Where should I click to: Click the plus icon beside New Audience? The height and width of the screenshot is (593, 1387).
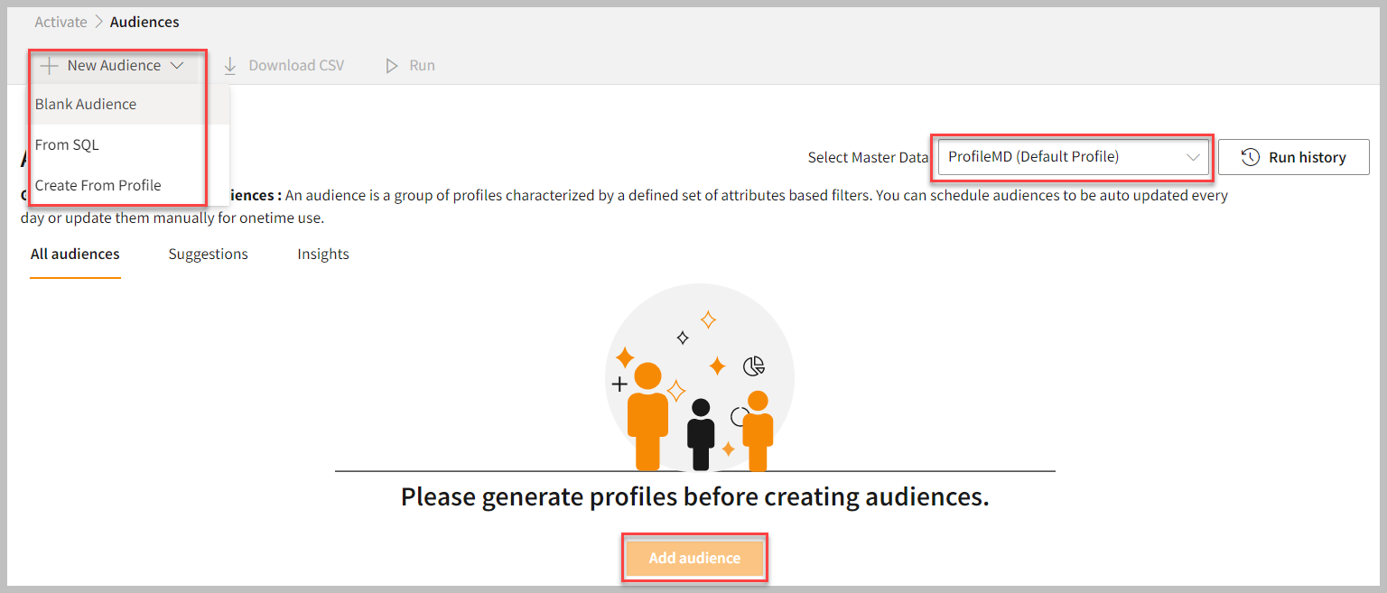pos(49,66)
